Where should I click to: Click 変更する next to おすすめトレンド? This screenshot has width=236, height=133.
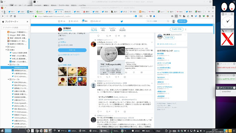(x=177, y=51)
